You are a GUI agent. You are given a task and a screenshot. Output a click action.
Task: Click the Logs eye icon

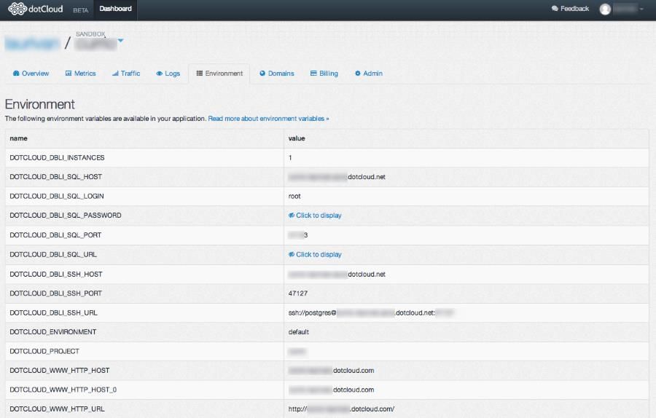pos(159,74)
